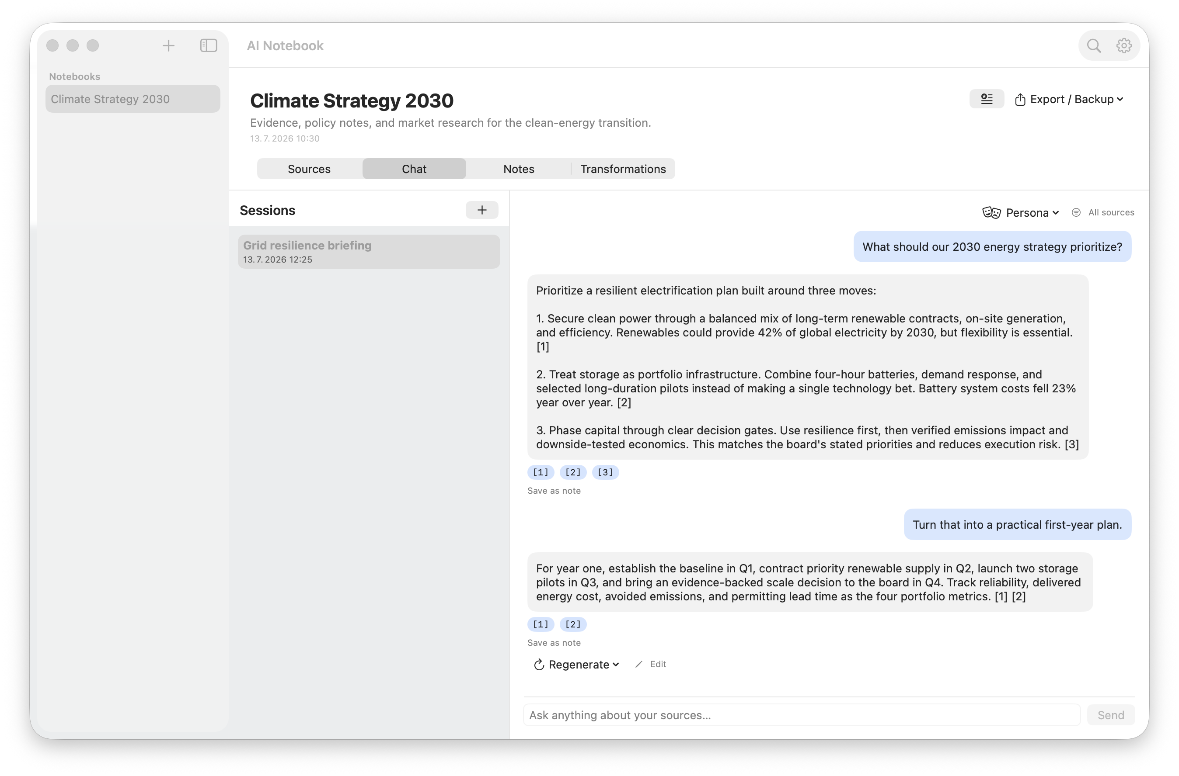Click citation [1] under the first-year plan answer
The width and height of the screenshot is (1179, 776).
point(541,624)
